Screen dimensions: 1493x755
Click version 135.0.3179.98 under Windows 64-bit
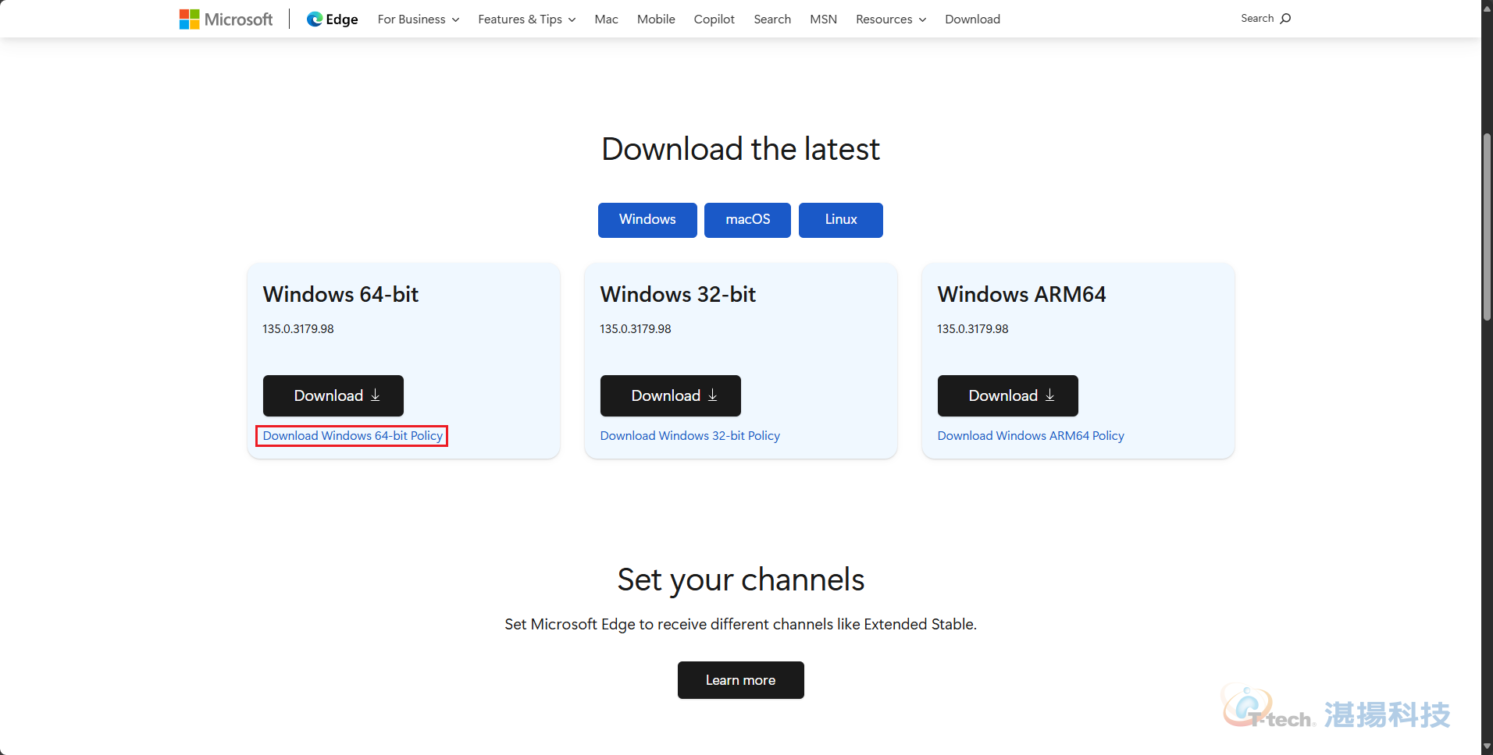[298, 329]
